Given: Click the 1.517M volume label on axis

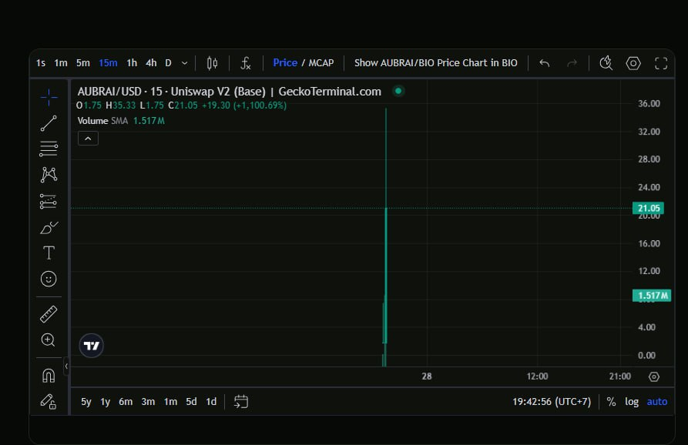Looking at the screenshot, I should [x=652, y=296].
